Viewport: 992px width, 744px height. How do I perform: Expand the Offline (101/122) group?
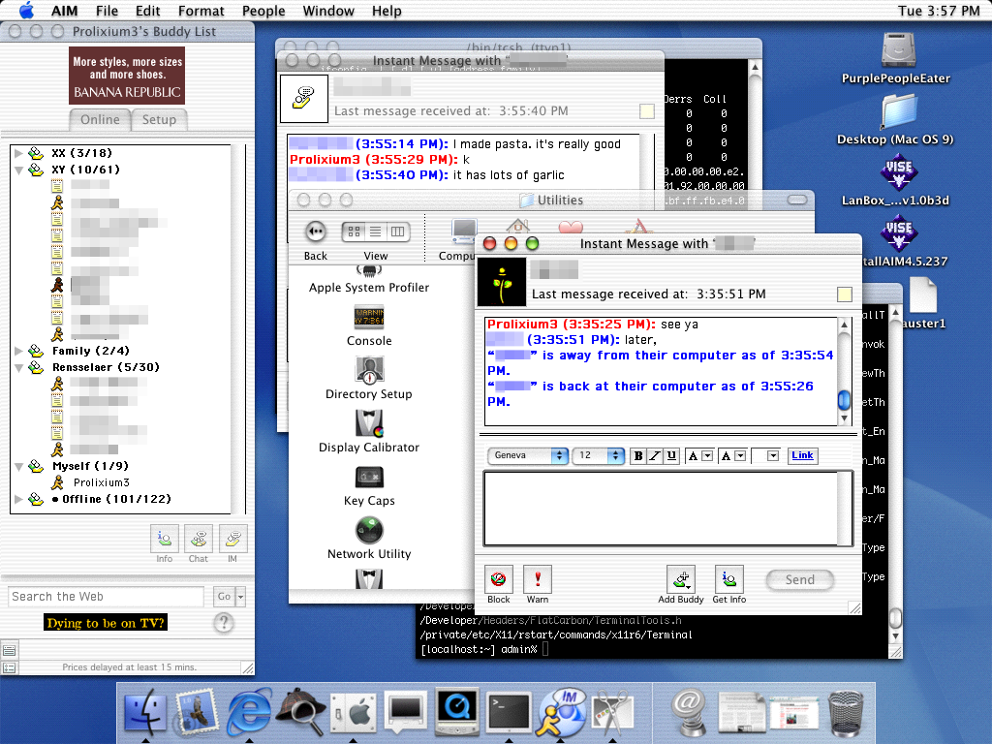click(19, 499)
